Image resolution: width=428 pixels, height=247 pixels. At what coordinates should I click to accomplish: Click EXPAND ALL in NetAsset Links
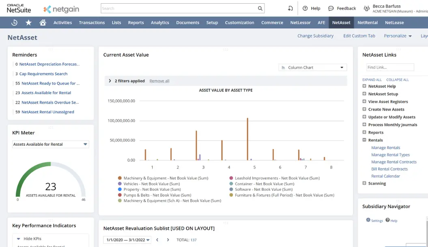coord(372,80)
